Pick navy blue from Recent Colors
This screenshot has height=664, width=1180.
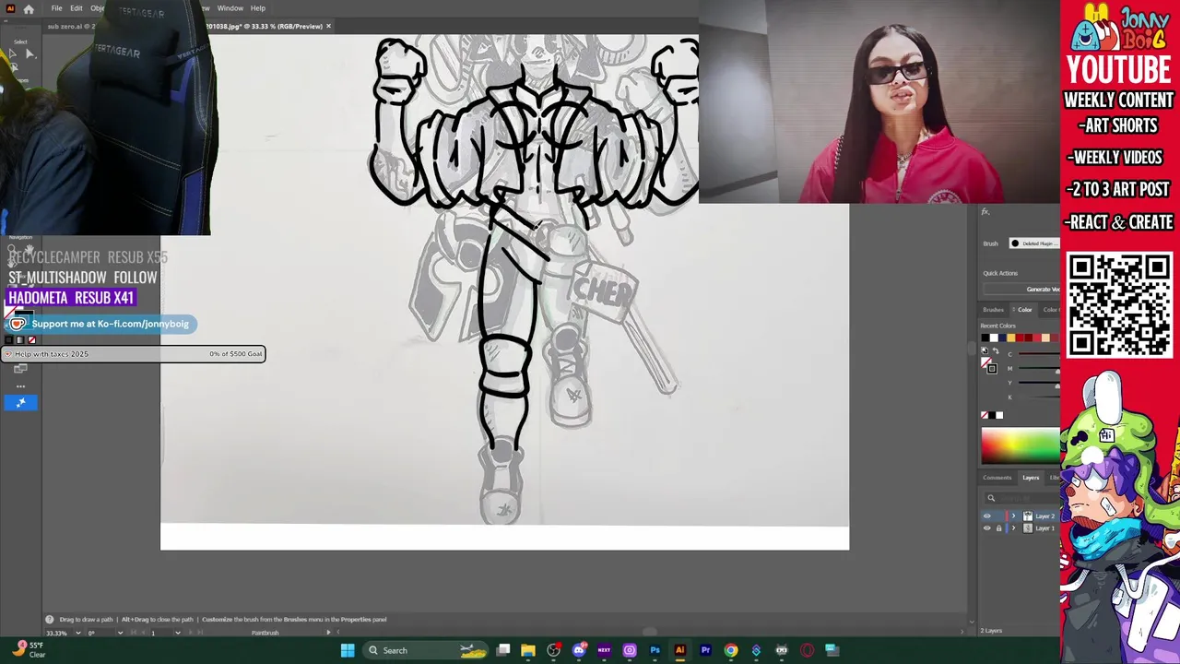pyautogui.click(x=1002, y=338)
